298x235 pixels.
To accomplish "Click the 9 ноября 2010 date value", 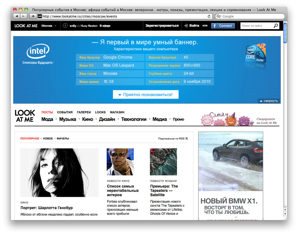I will [197, 82].
